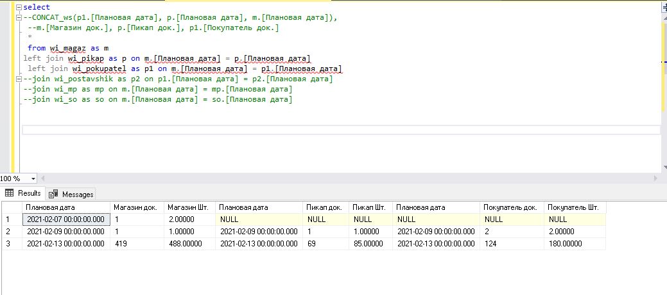Select all via the grid corner cell
Viewport: 667px width, 295px height.
tap(11, 207)
